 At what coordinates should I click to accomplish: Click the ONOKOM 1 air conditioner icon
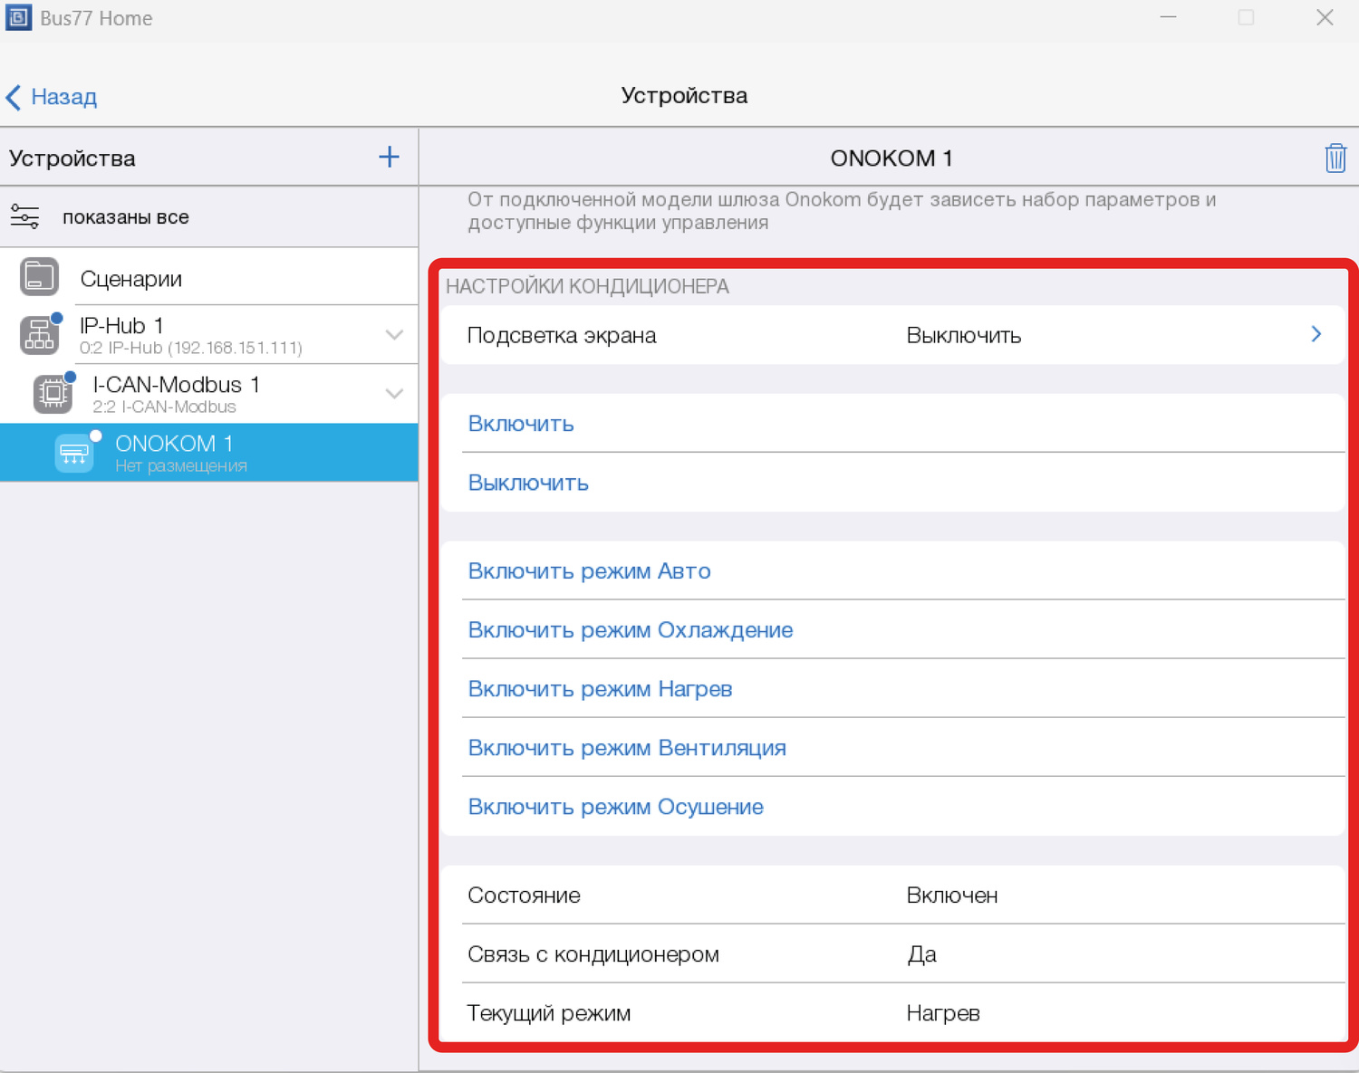click(x=74, y=453)
